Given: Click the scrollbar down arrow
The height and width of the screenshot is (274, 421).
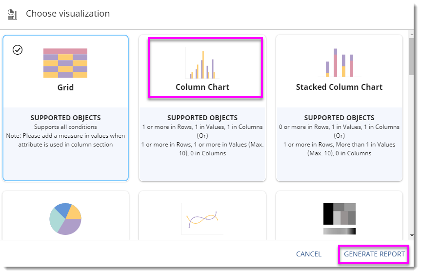Looking at the screenshot, I should 412,235.
